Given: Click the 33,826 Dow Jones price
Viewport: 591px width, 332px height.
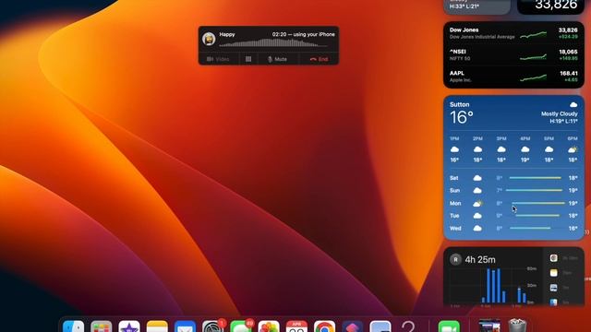Looking at the screenshot, I should (x=568, y=30).
